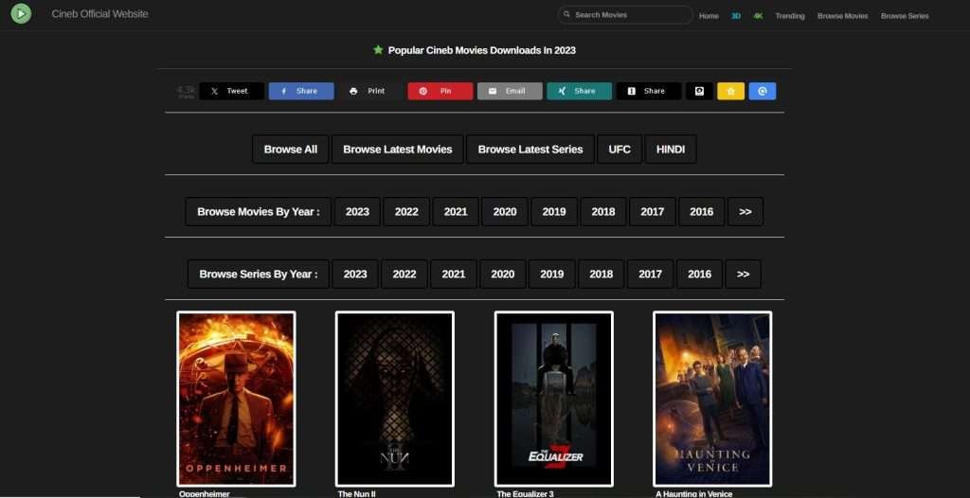This screenshot has width=970, height=498.
Task: Click the Print button
Action: tap(370, 91)
